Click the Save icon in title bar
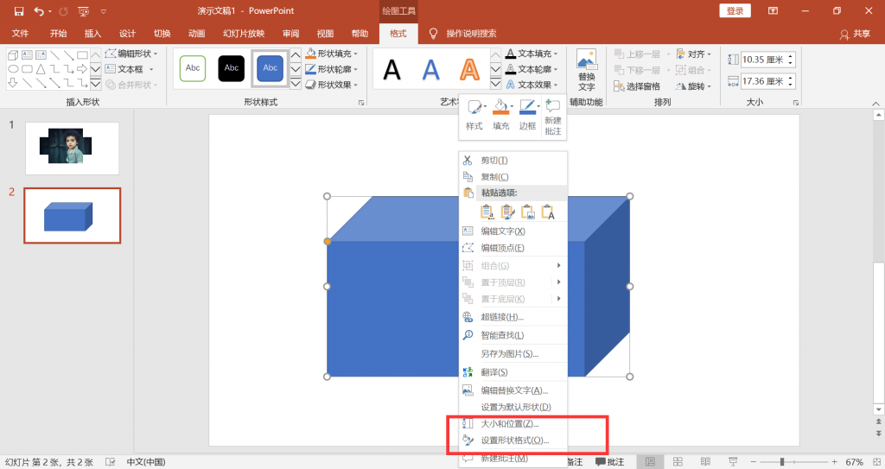 pos(19,11)
